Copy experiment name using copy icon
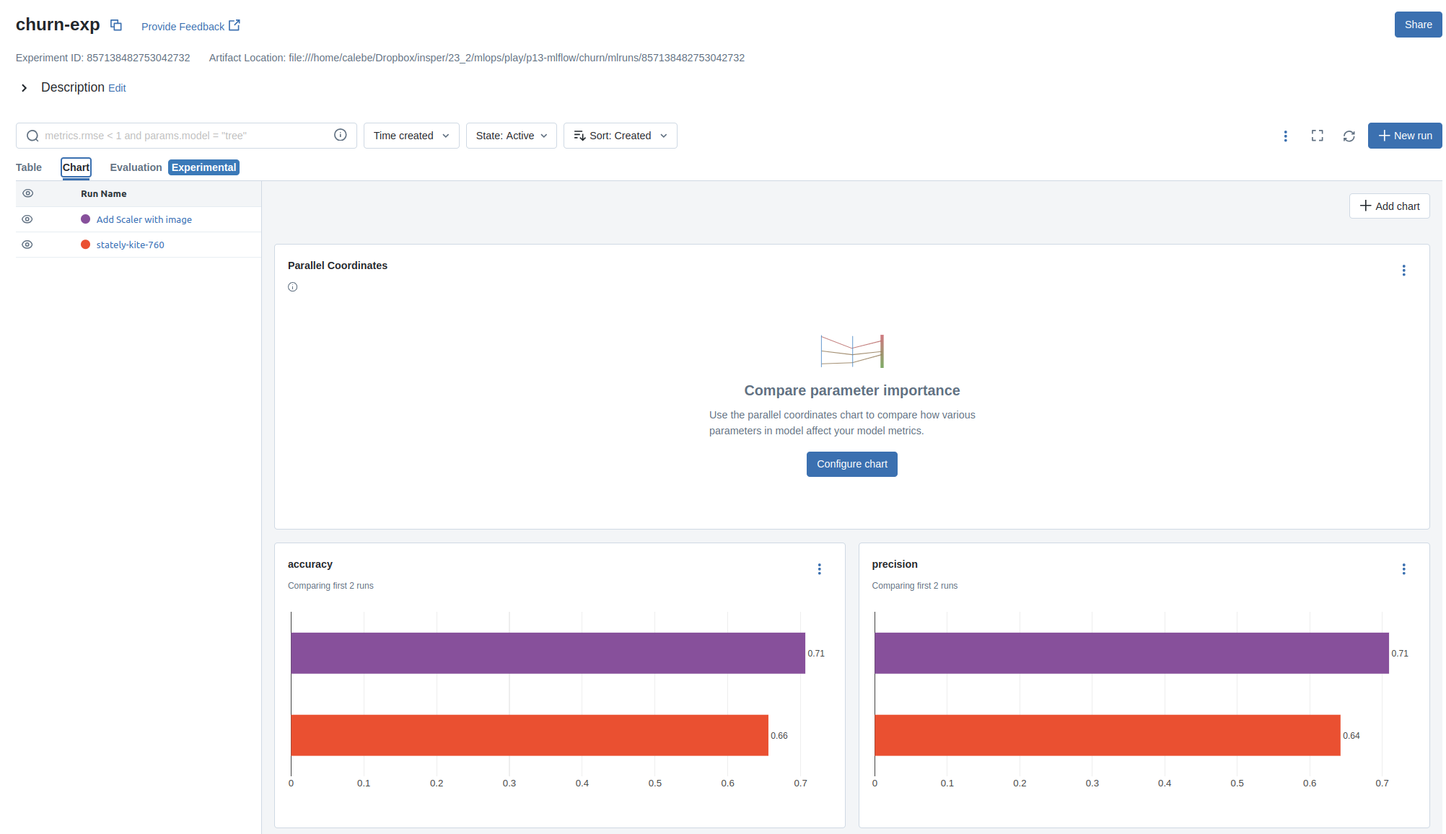 click(115, 25)
